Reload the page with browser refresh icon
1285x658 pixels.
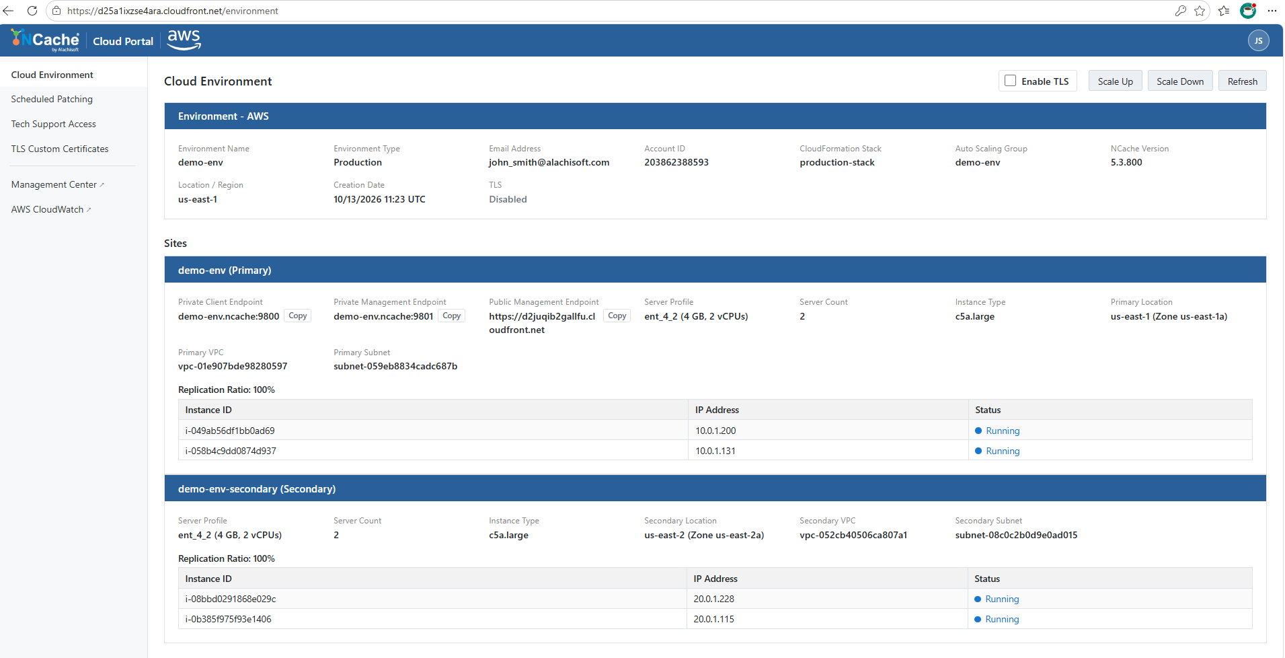pyautogui.click(x=32, y=11)
